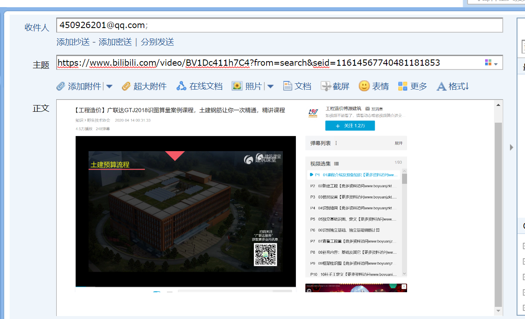This screenshot has height=319, width=525.
Task: Click the 文档 document icon
Action: [x=287, y=86]
